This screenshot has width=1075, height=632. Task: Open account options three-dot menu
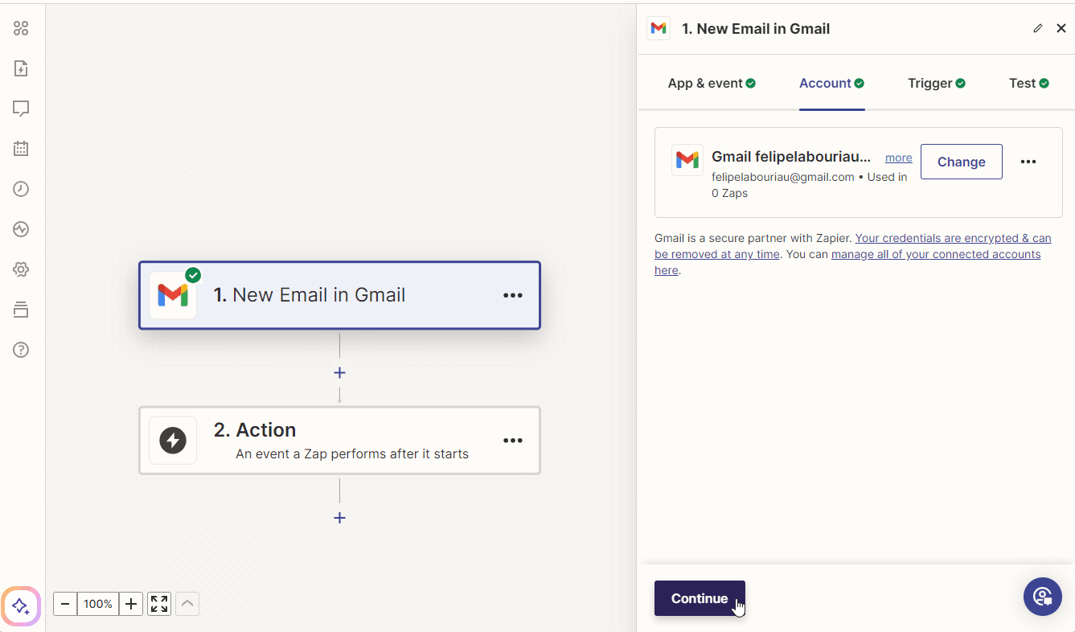pos(1028,162)
